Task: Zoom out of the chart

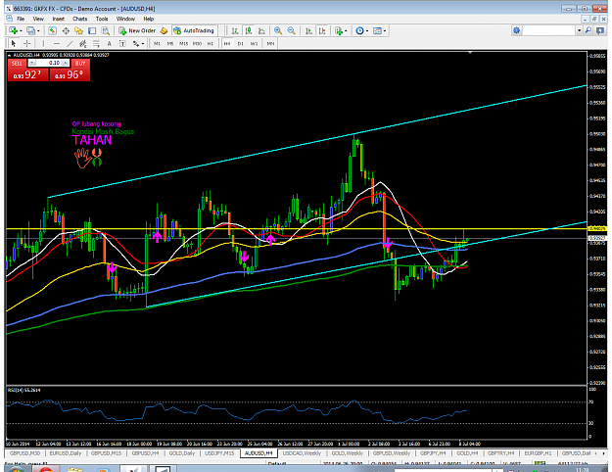Action: (291, 30)
